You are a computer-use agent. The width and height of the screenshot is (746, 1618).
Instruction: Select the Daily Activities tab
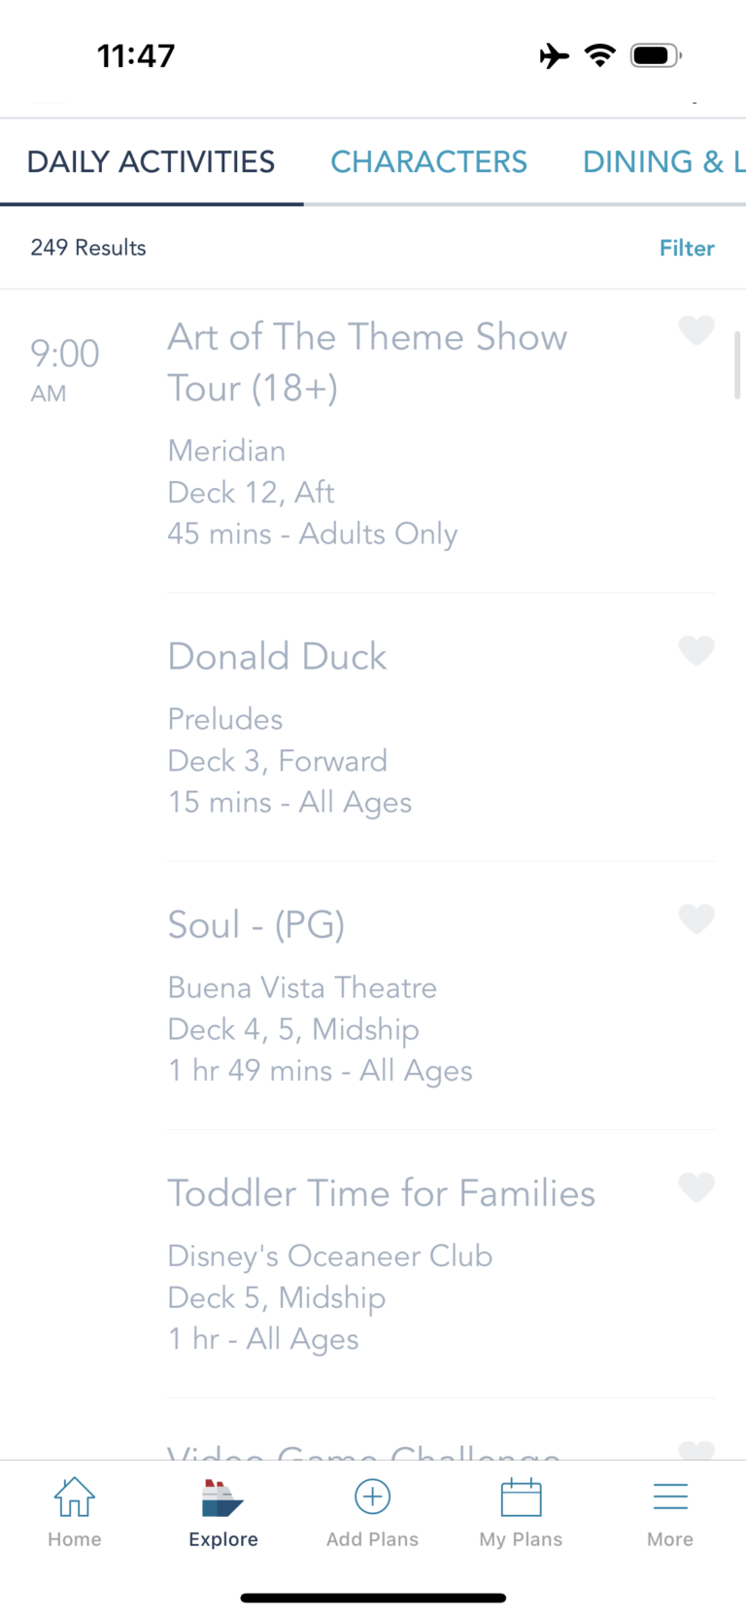pyautogui.click(x=151, y=161)
